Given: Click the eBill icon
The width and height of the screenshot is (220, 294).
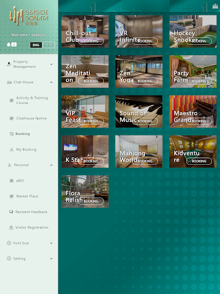Looking at the screenshot, I should tap(11, 181).
